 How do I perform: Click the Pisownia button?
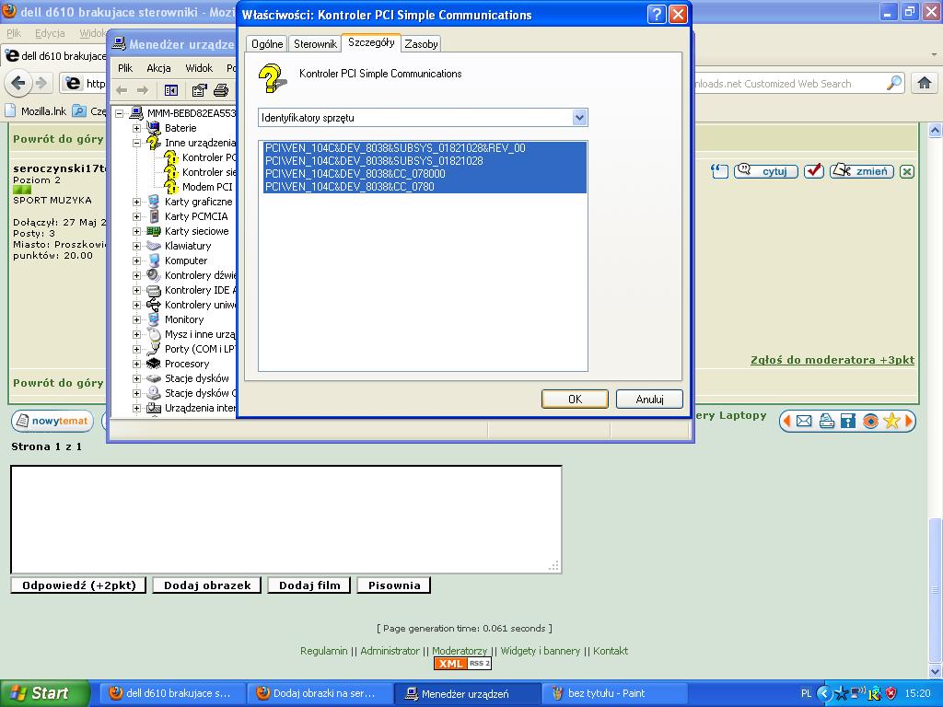(x=394, y=585)
